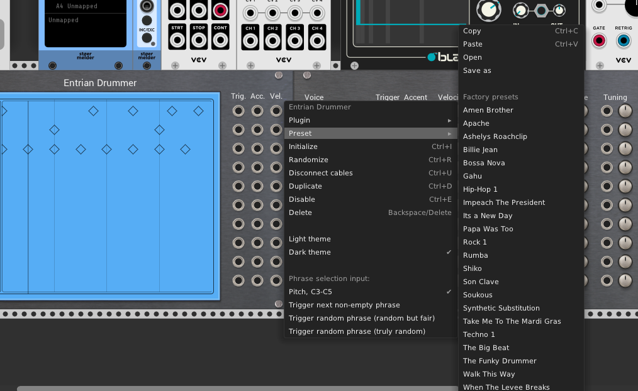638x391 pixels.
Task: Click Save as preset option
Action: pos(521,71)
